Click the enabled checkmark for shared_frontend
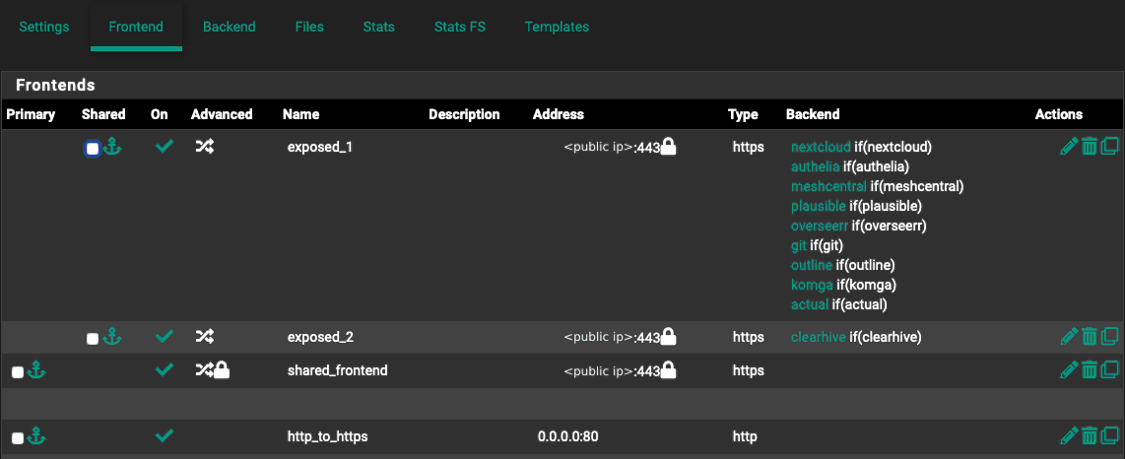This screenshot has height=459, width=1125. click(x=165, y=370)
